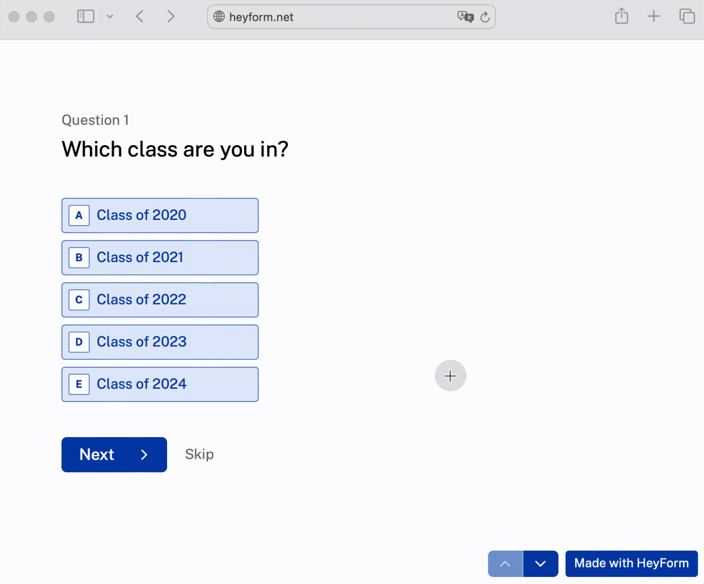Go forward with the browser forward arrow
Image resolution: width=704 pixels, height=584 pixels.
click(171, 17)
